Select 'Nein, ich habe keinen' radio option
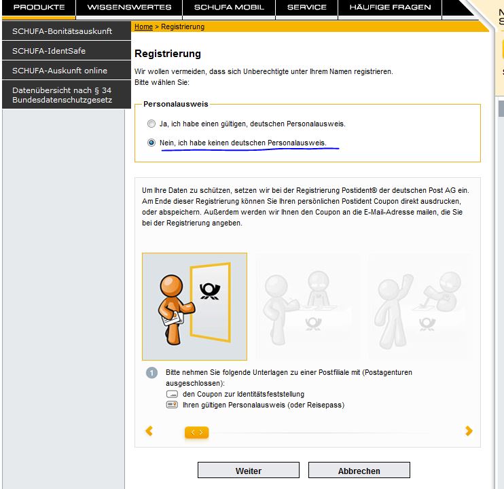The height and width of the screenshot is (489, 504). tap(151, 143)
